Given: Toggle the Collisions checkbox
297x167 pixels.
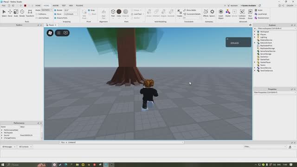Looking at the screenshot, I should pyautogui.click(x=37, y=14).
